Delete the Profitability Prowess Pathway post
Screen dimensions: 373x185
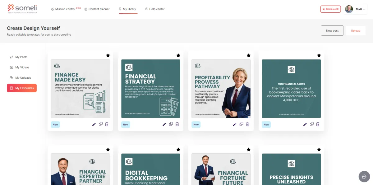click(247, 124)
